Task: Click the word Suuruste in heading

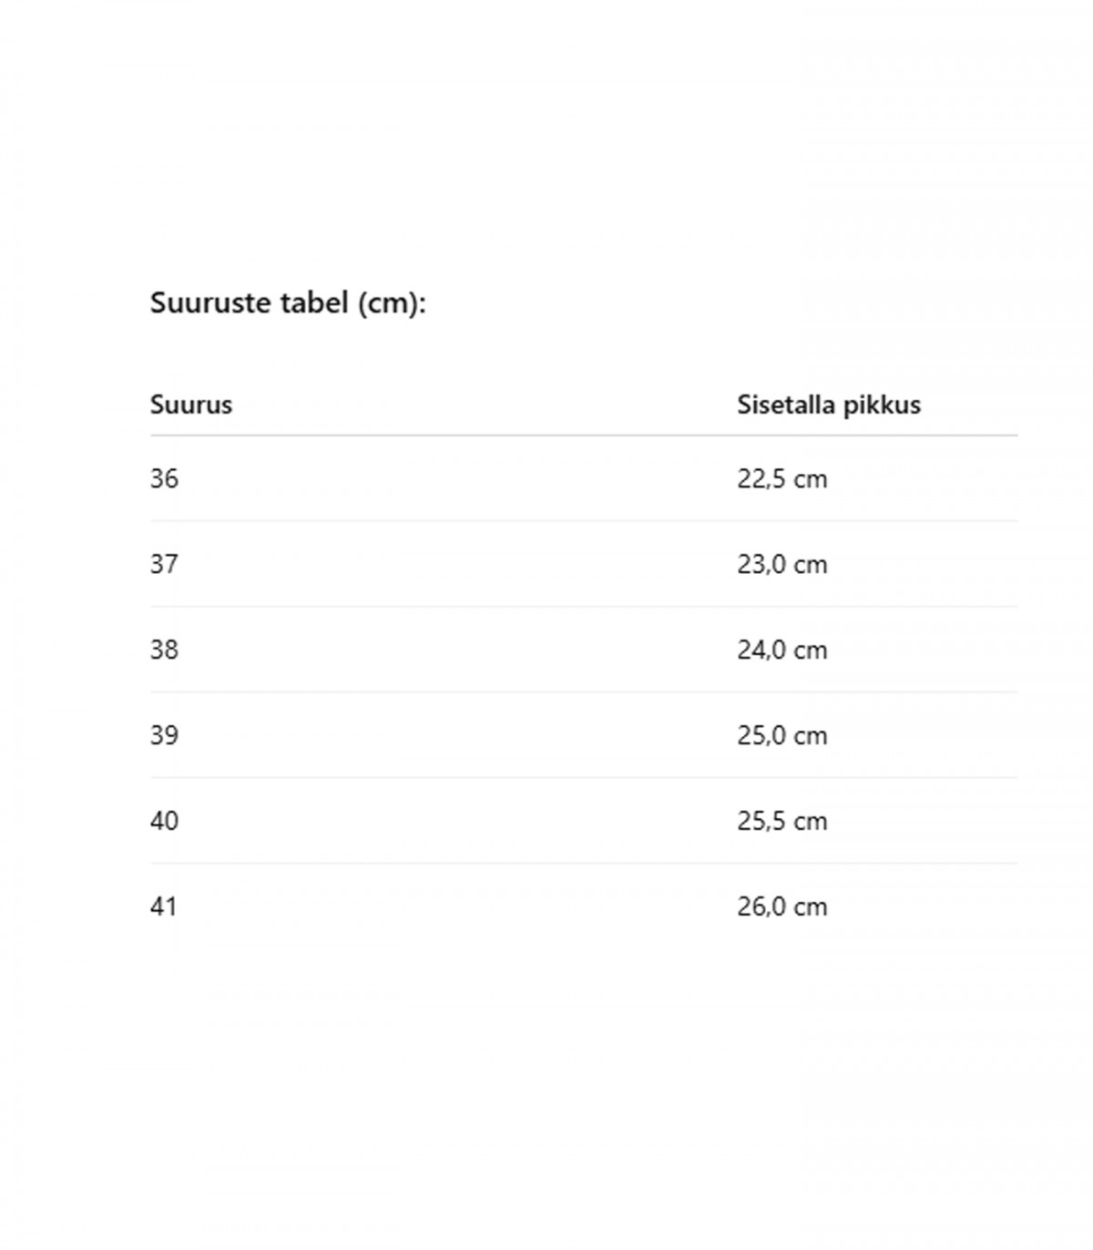Action: [x=211, y=302]
